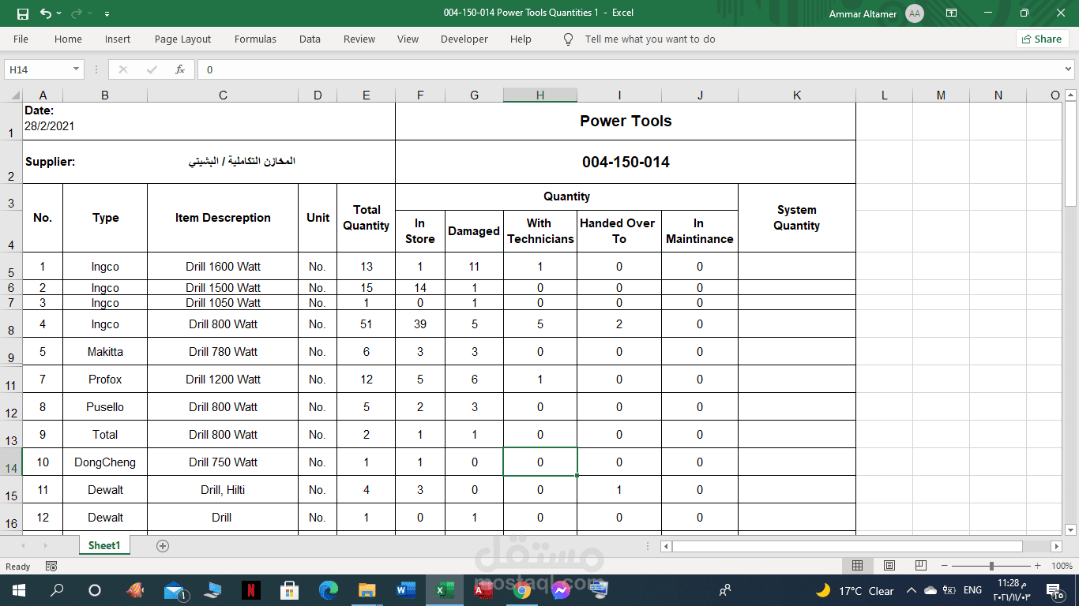Select Normal view in status bar

click(x=857, y=566)
